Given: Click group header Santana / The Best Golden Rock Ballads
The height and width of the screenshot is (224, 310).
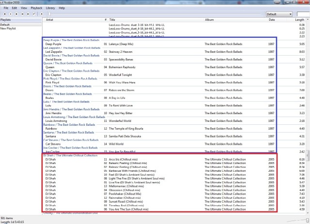Looking at the screenshot, I should coord(69,133).
